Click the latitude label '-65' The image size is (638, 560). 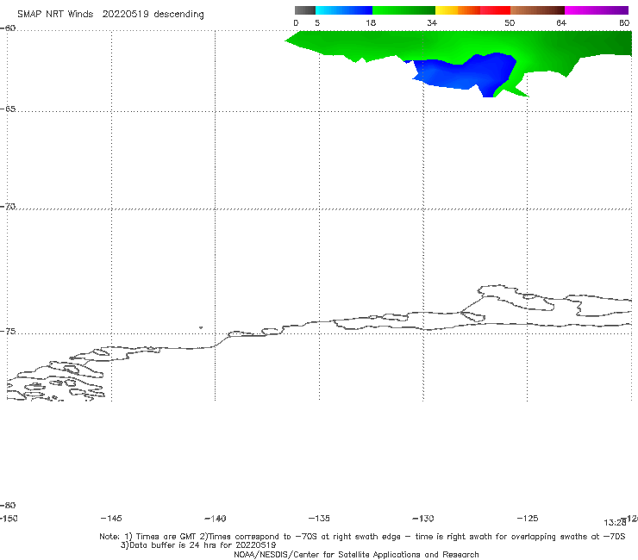pyautogui.click(x=8, y=109)
